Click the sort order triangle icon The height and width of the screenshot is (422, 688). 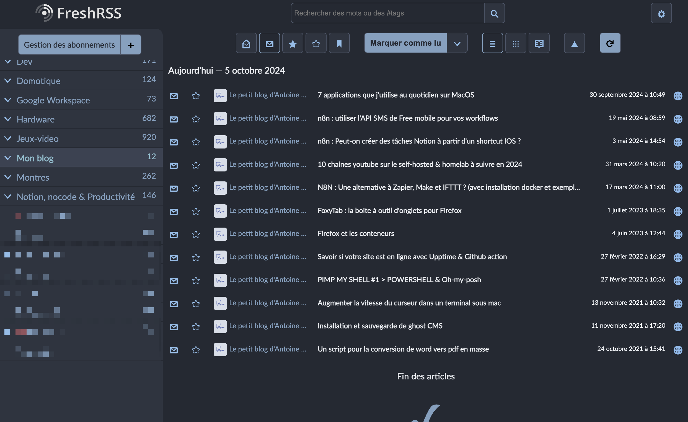574,43
